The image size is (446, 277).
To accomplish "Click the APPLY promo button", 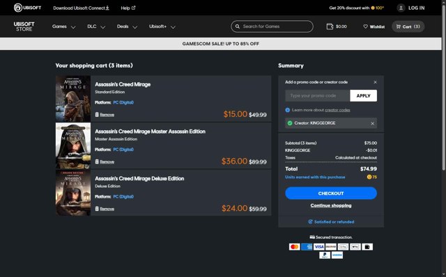I will click(364, 96).
